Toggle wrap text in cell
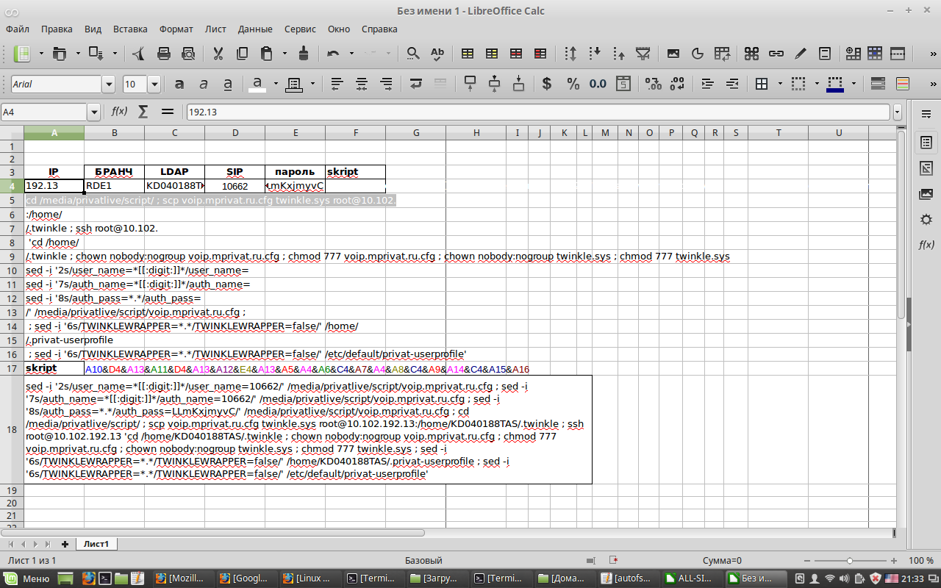 (x=416, y=84)
